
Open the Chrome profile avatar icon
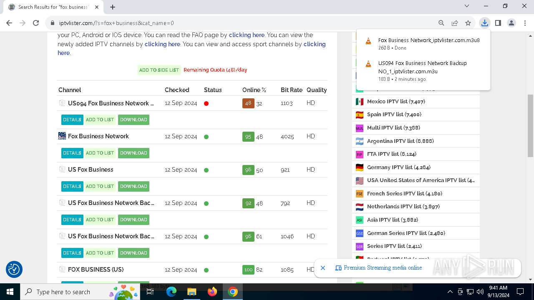pos(511,23)
